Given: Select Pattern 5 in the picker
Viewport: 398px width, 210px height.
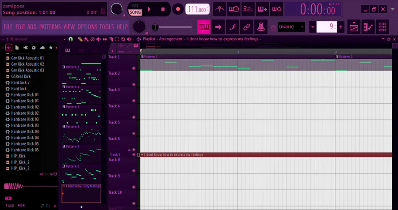Looking at the screenshot, I should (x=81, y=114).
